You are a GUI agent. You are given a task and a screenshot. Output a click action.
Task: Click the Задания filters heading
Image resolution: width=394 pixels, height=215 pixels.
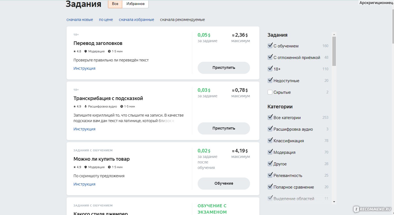pyautogui.click(x=278, y=35)
